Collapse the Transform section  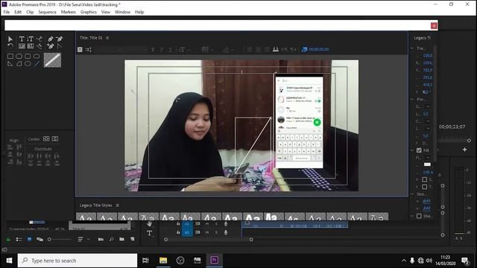click(412, 48)
